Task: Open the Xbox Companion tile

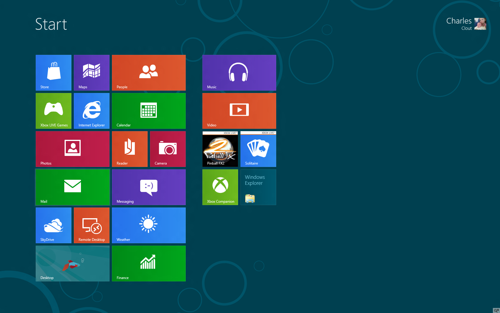Action: click(x=220, y=187)
